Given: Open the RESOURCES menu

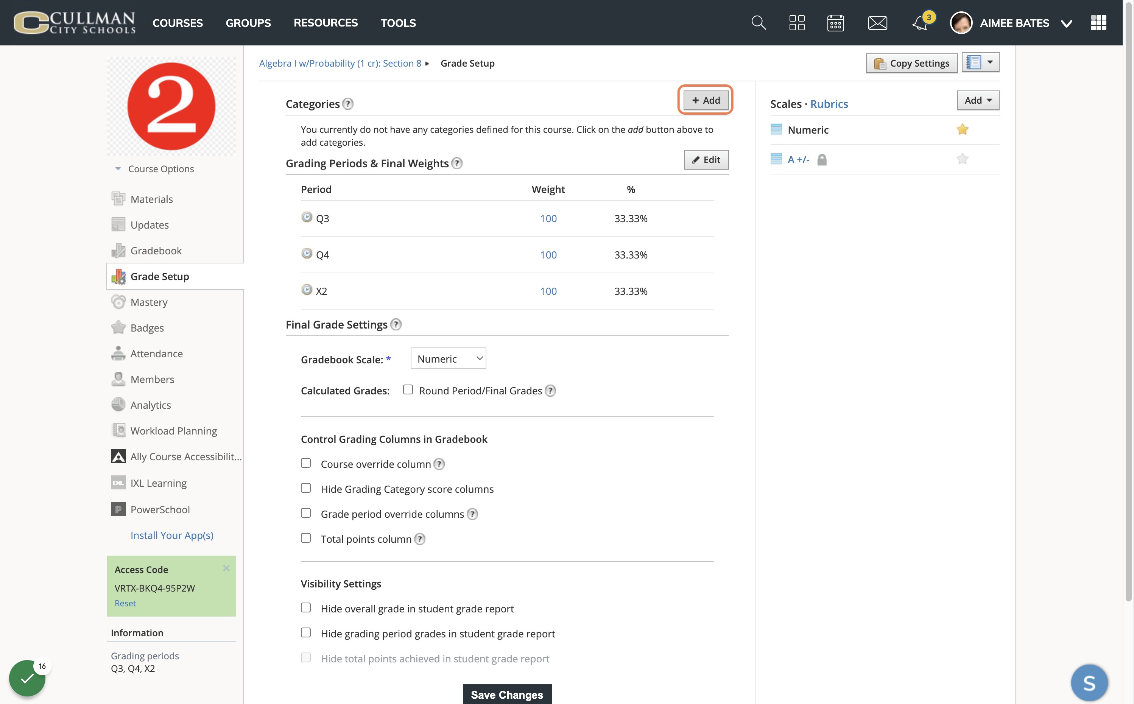Looking at the screenshot, I should click(326, 23).
